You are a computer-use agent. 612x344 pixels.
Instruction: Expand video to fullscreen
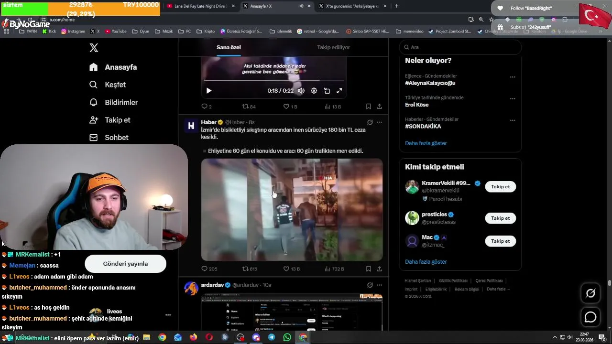(x=339, y=91)
